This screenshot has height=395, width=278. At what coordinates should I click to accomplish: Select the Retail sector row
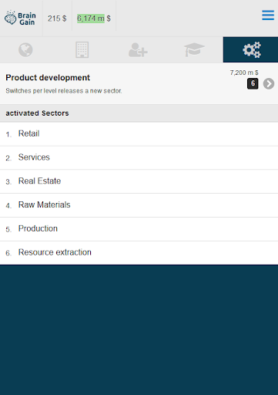(139, 134)
